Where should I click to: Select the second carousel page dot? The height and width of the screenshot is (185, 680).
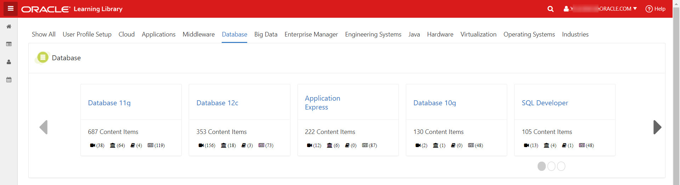click(551, 166)
